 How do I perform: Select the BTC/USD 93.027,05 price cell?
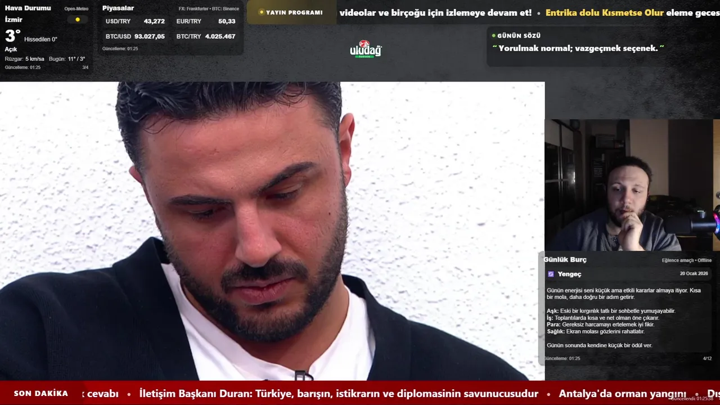click(135, 37)
